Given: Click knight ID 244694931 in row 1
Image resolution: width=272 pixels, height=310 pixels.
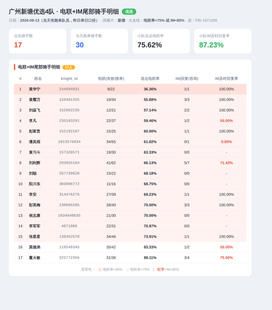Looking at the screenshot, I should coord(69,89).
